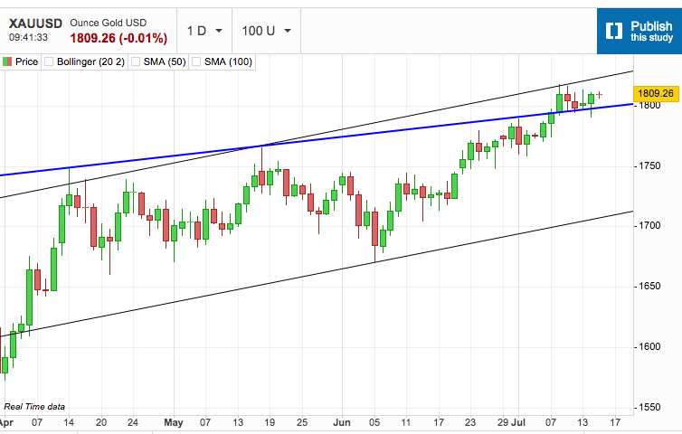Enable the Bollinger (20 2) indicator checkbox
The height and width of the screenshot is (434, 682).
pyautogui.click(x=49, y=61)
